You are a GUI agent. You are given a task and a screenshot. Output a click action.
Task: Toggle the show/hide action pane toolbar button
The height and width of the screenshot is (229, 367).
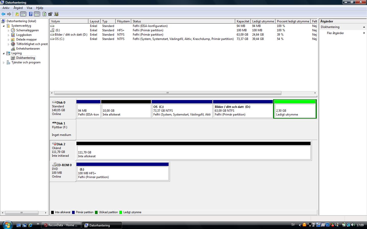pyautogui.click(x=37, y=14)
